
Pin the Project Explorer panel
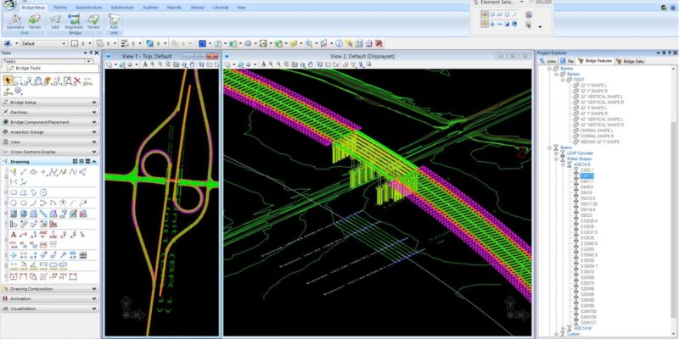(664, 53)
